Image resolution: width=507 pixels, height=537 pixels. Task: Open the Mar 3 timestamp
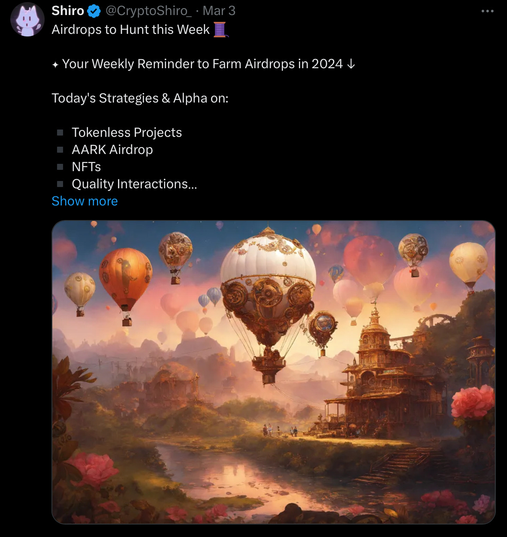point(219,11)
